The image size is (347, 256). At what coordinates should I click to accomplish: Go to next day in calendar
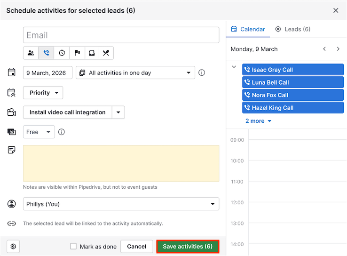point(338,49)
